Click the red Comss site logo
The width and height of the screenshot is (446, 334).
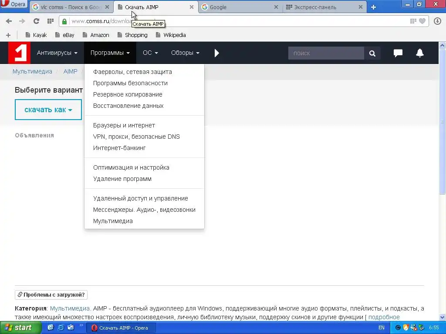(19, 53)
